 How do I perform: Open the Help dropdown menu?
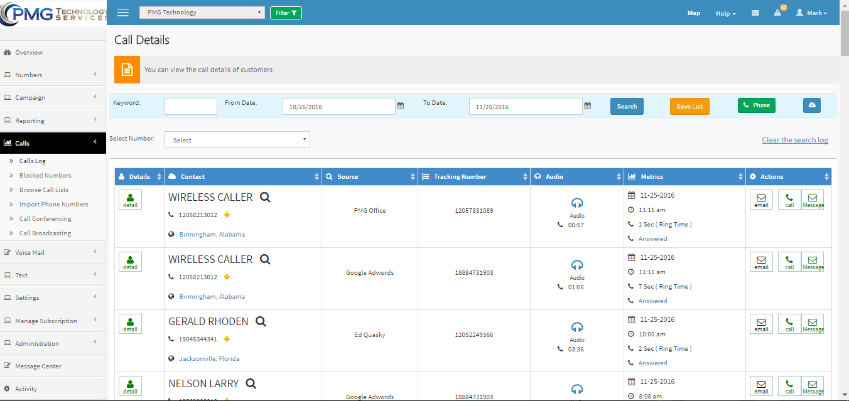pyautogui.click(x=726, y=13)
